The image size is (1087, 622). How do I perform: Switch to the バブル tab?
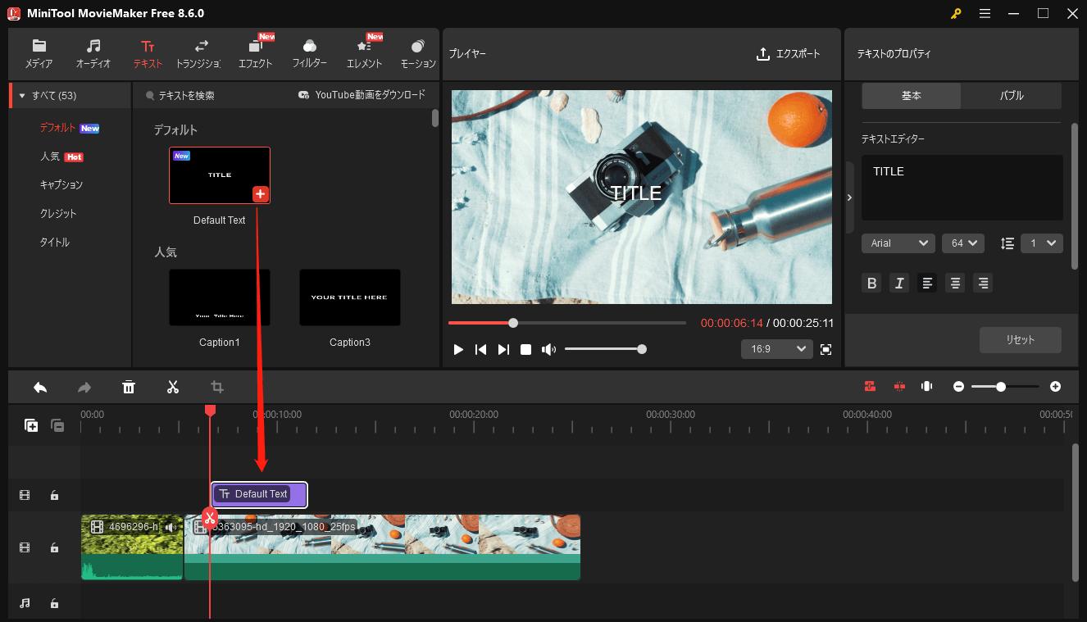pyautogui.click(x=1011, y=95)
